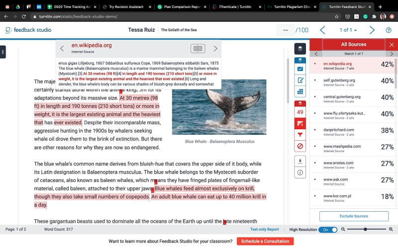Click the browser address bar
The height and width of the screenshot is (248, 398).
(183, 16)
